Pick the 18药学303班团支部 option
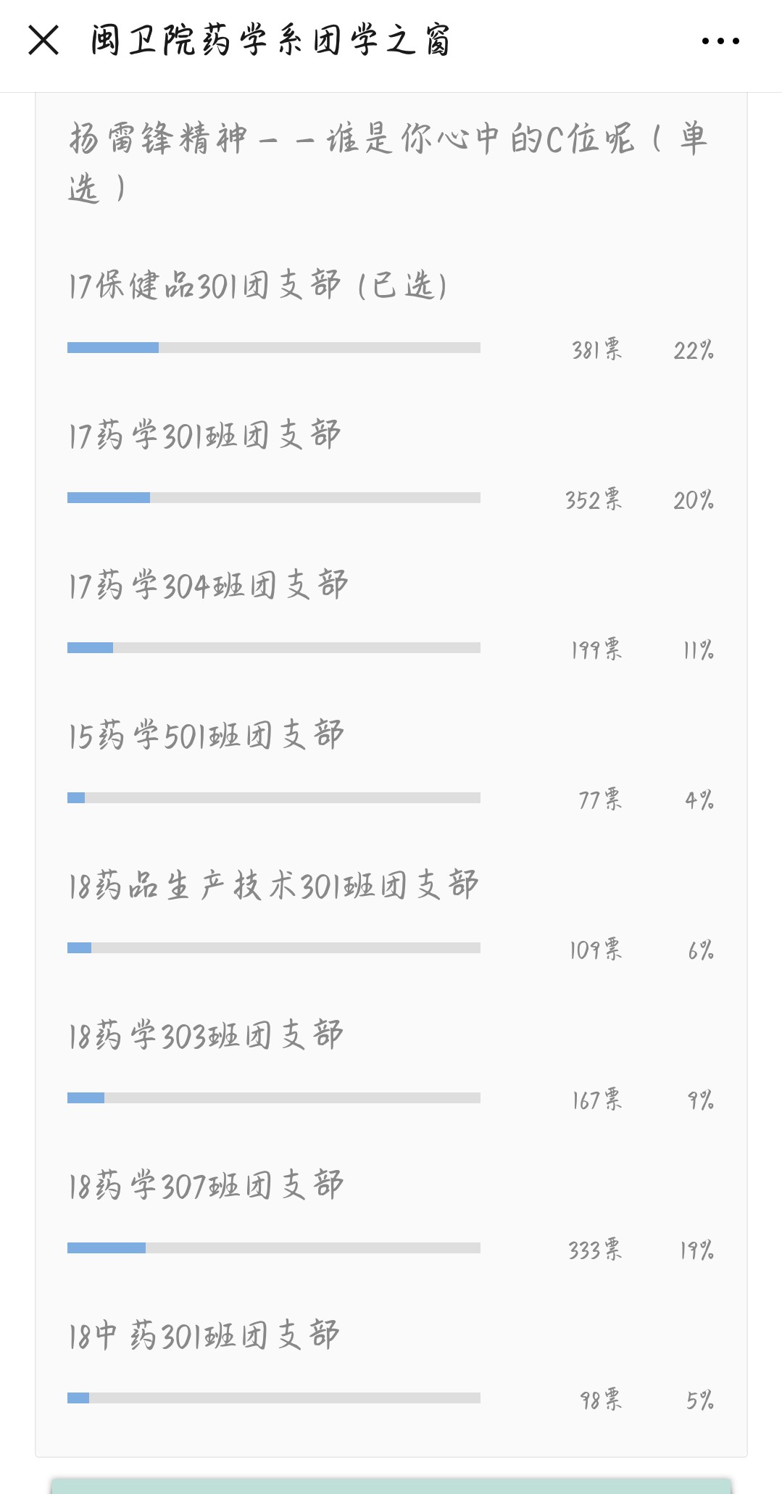This screenshot has width=782, height=1494. (206, 1036)
